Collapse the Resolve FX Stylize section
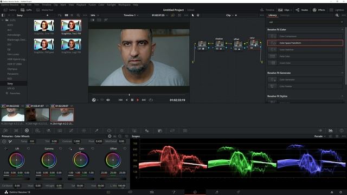The height and width of the screenshot is (195, 347). [x=342, y=96]
